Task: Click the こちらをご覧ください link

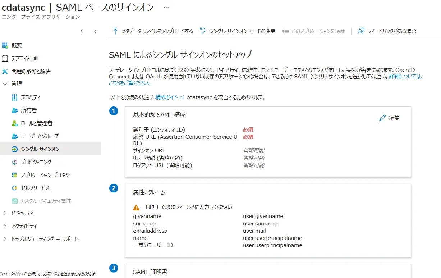Action: 127,83
